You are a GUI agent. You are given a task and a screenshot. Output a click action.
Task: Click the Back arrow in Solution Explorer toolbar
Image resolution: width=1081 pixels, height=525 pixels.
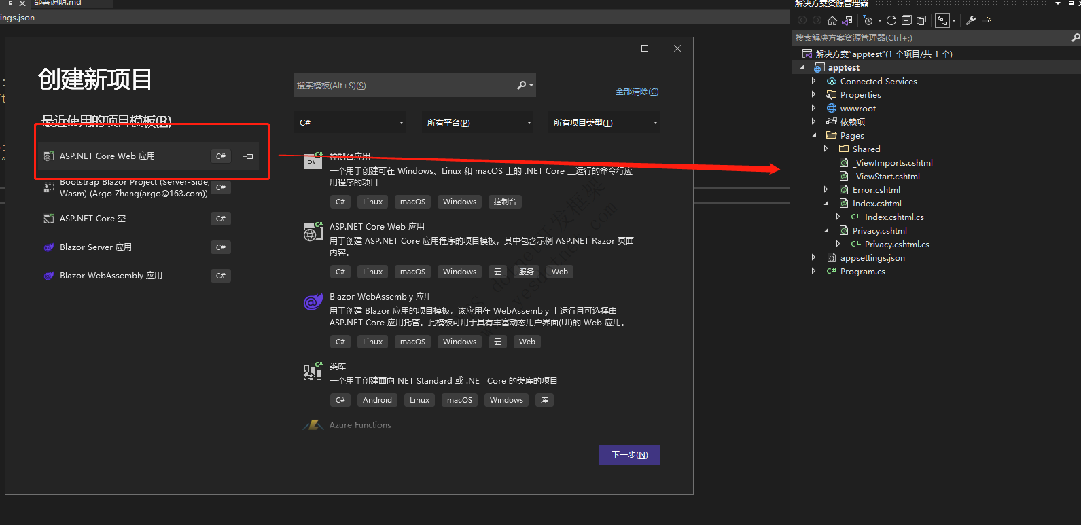tap(802, 20)
